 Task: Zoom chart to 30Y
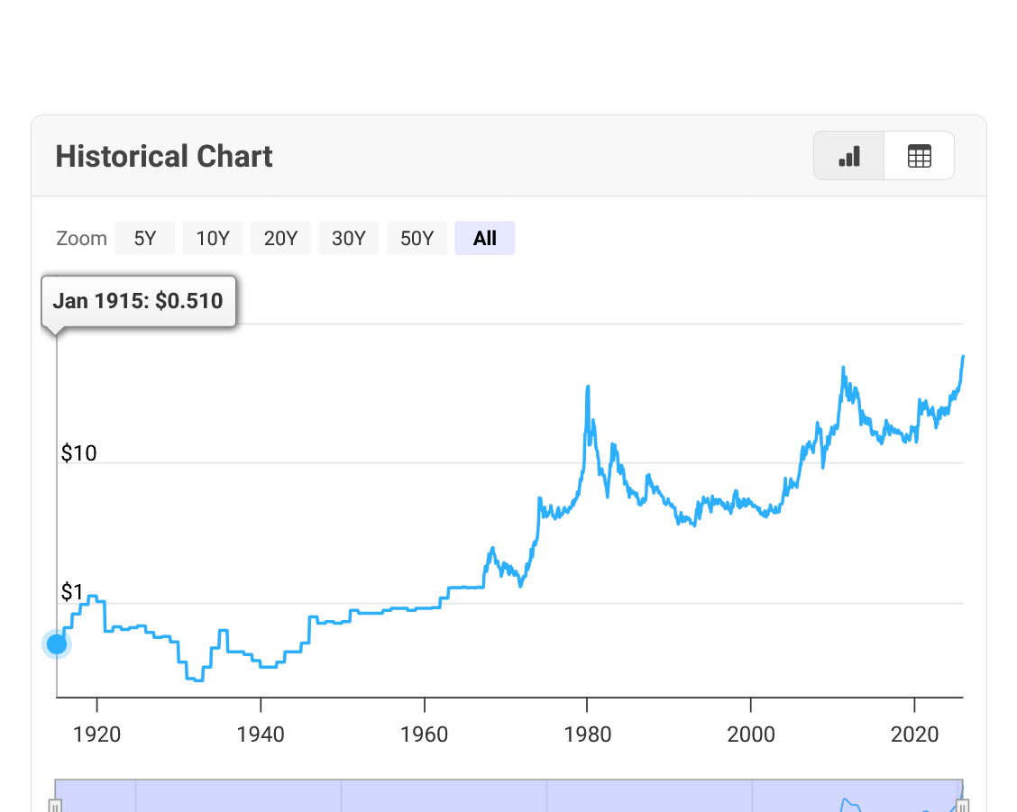point(349,239)
